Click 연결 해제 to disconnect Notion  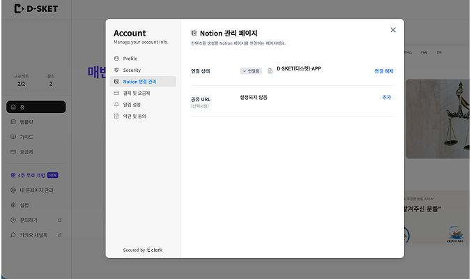coord(383,71)
